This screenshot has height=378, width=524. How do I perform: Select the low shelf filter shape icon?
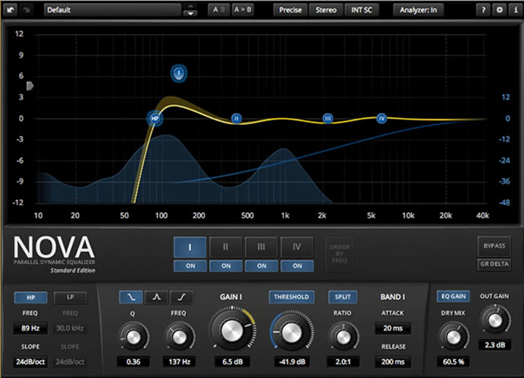[x=131, y=297]
